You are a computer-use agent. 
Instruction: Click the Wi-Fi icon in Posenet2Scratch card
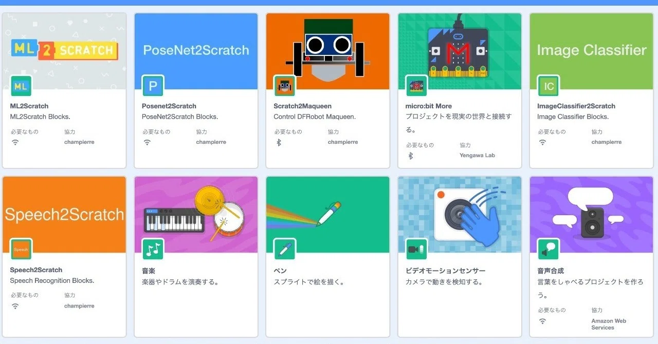(x=147, y=142)
